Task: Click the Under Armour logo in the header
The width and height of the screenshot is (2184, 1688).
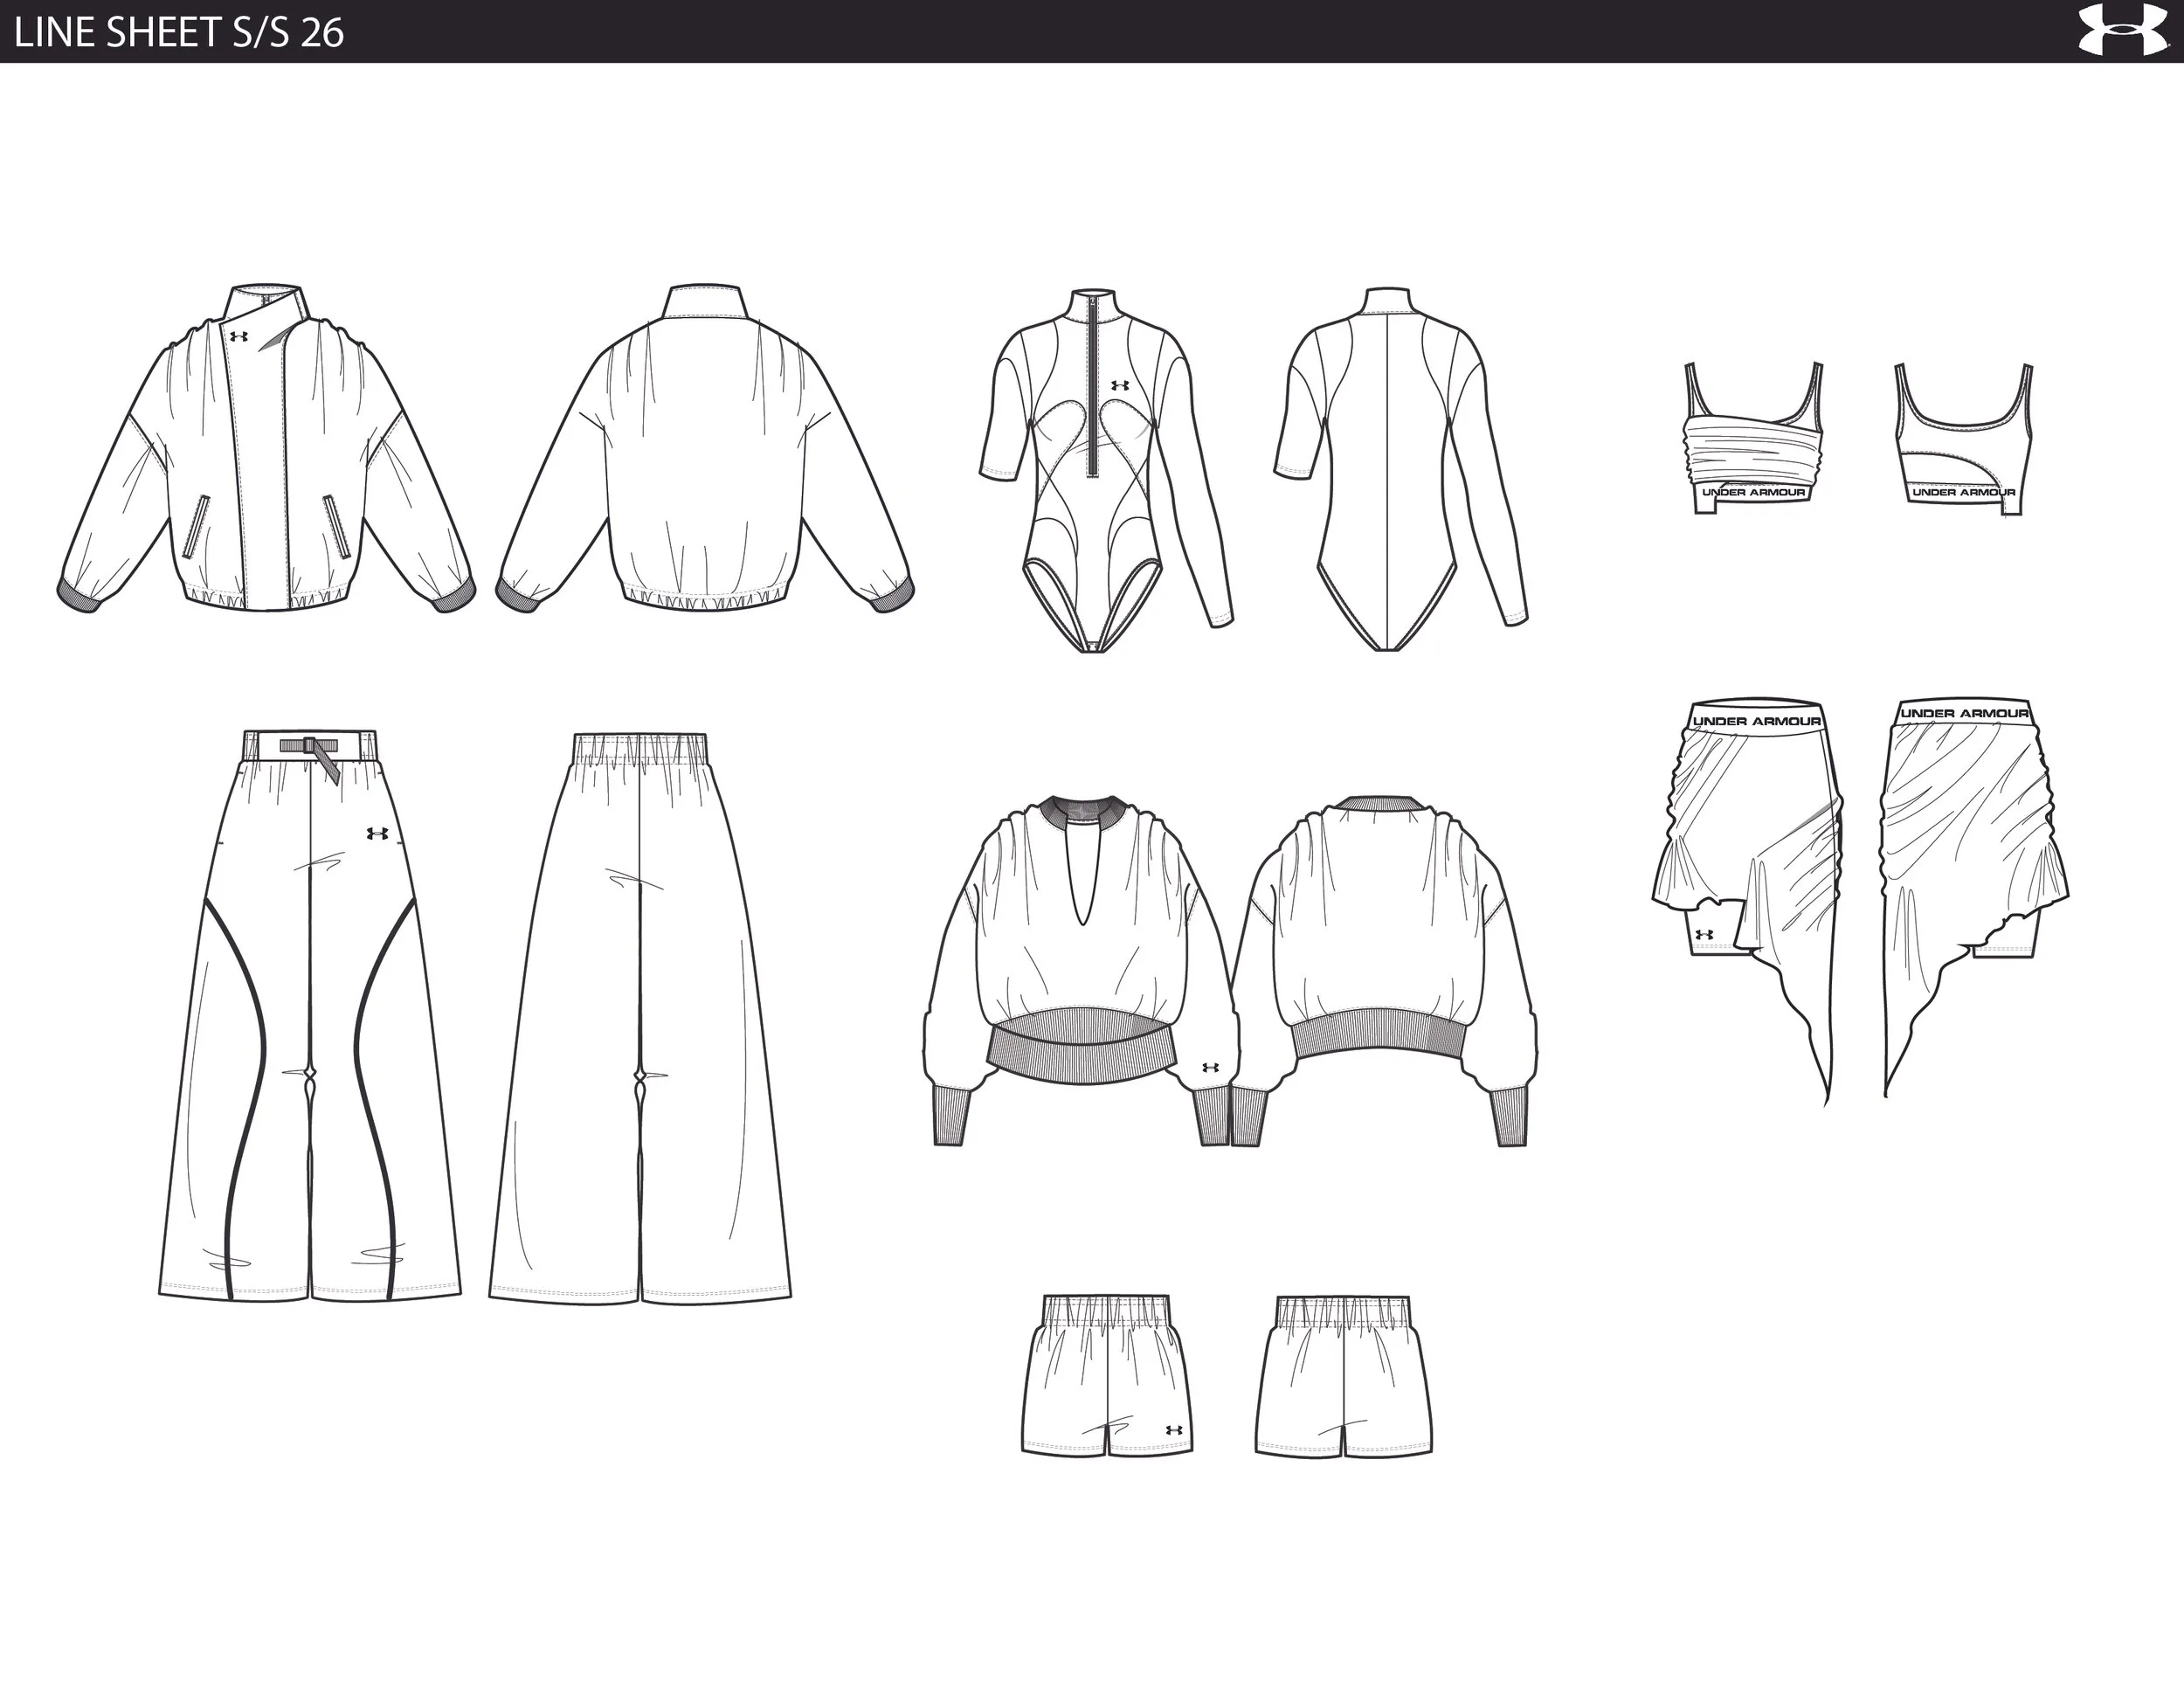Action: click(2122, 29)
